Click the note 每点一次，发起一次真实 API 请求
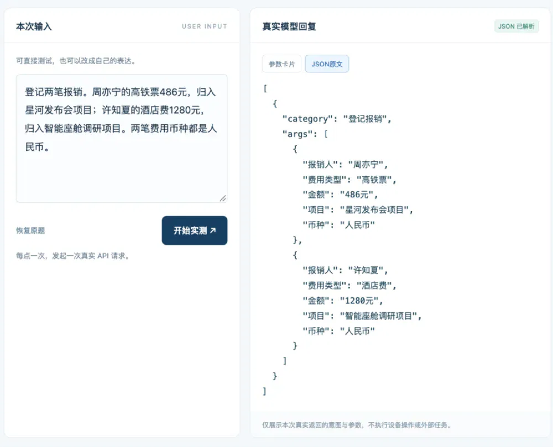This screenshot has height=447, width=553. click(x=72, y=256)
